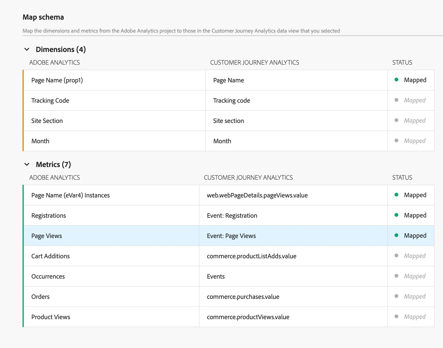Viewport: 443px width, 348px height.
Task: Select the commerce.purchases.value mapping cell
Action: pos(293,297)
